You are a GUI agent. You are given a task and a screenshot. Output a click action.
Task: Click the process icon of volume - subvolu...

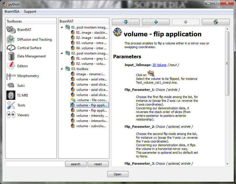coord(73,126)
